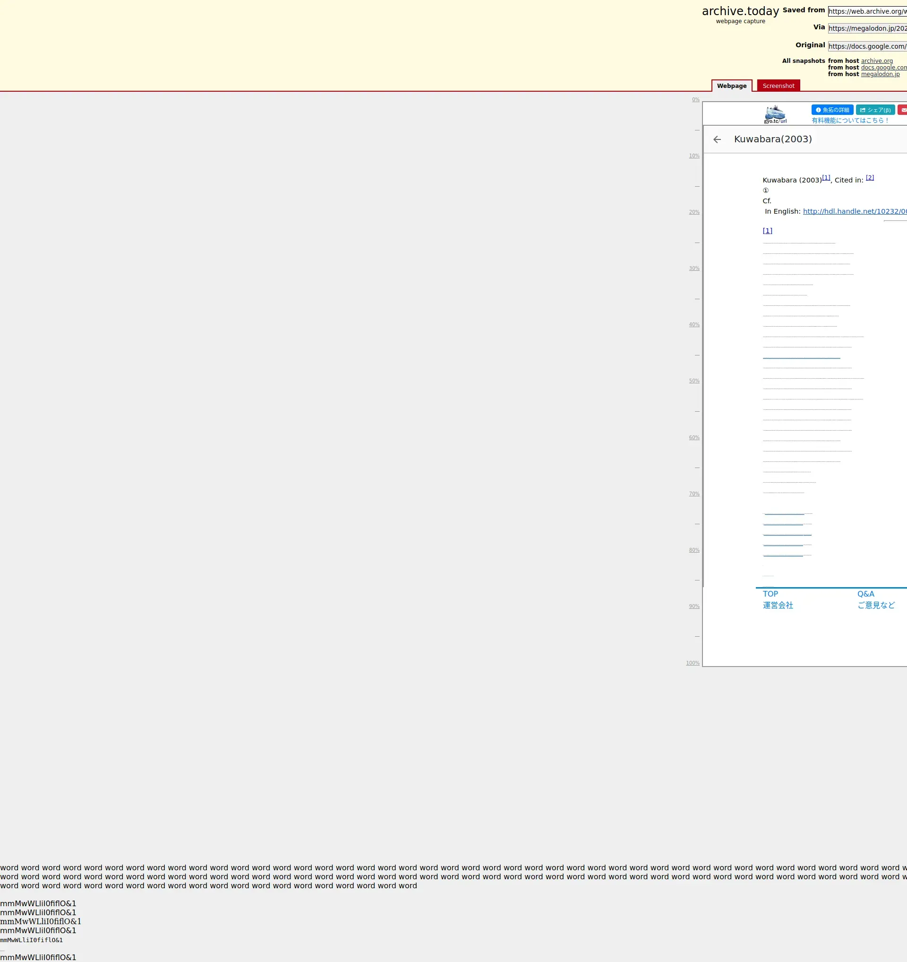This screenshot has height=962, width=907.
Task: Open archive.org host snapshots link
Action: [x=877, y=61]
